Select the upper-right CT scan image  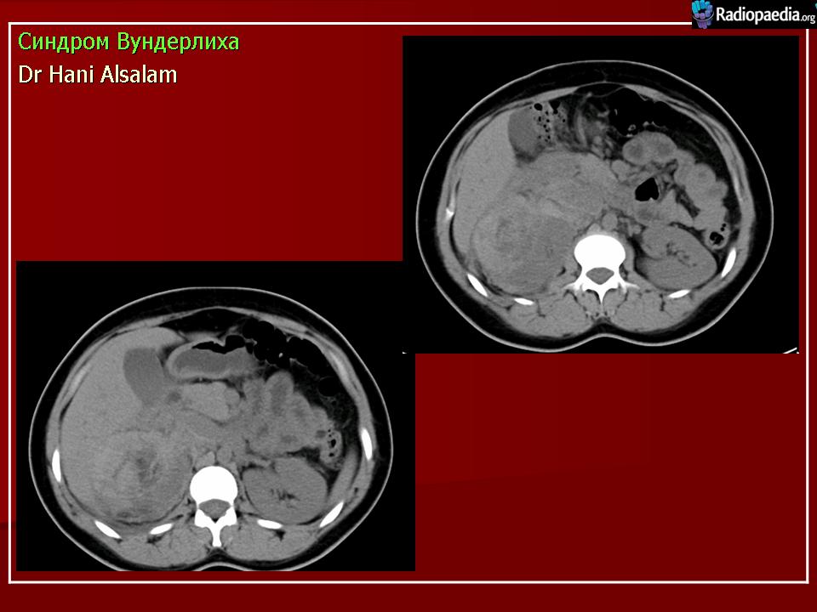[x=600, y=194]
